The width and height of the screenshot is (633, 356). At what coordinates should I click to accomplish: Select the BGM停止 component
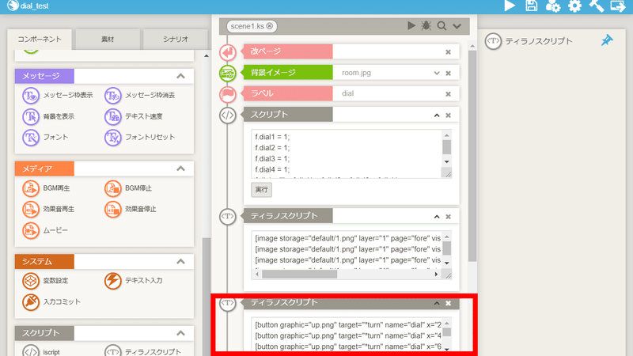[x=128, y=188]
